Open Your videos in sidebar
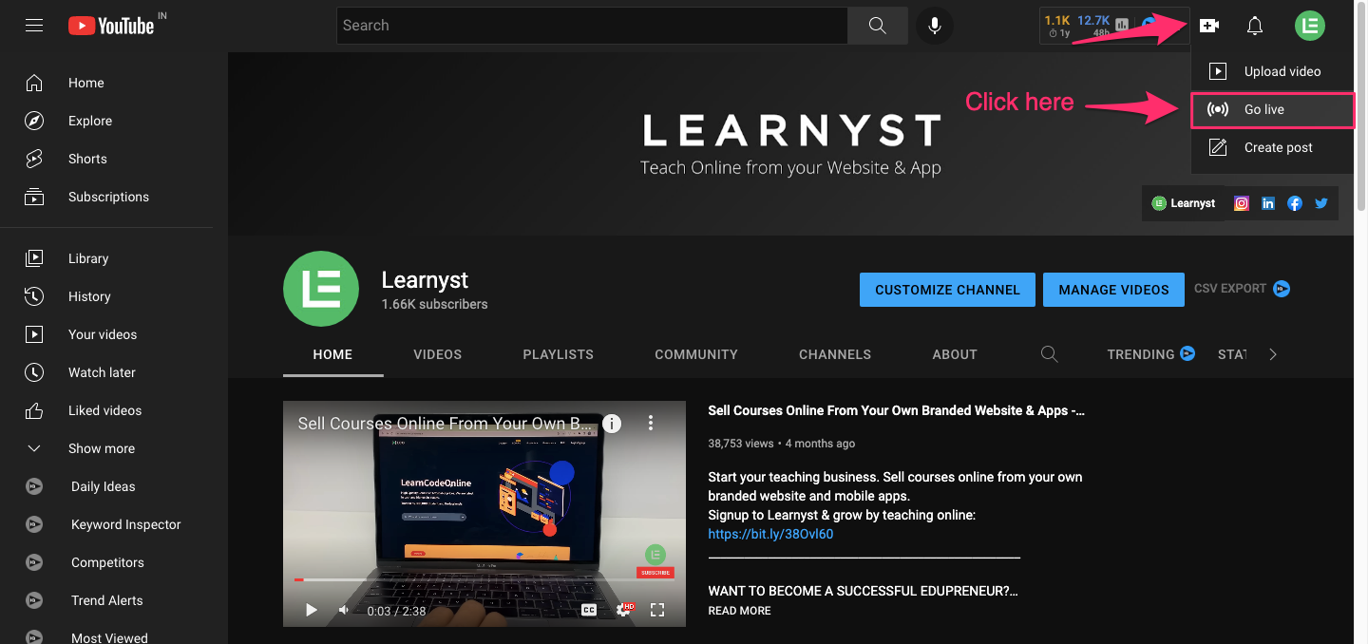Viewport: 1368px width, 644px height. click(x=114, y=334)
